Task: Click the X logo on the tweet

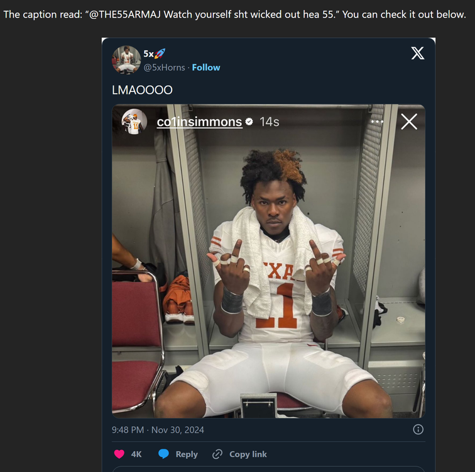Action: click(417, 53)
